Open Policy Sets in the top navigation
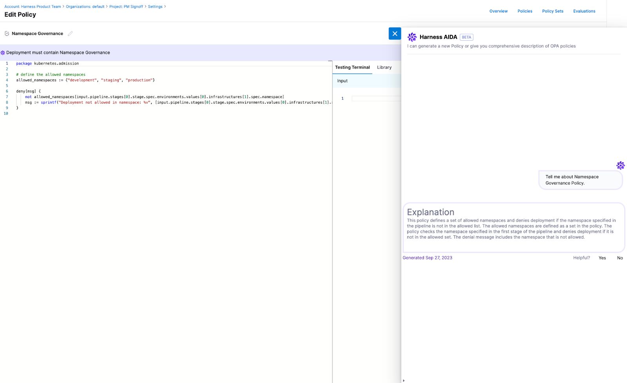Screen dimensions: 627x383 [x=553, y=11]
